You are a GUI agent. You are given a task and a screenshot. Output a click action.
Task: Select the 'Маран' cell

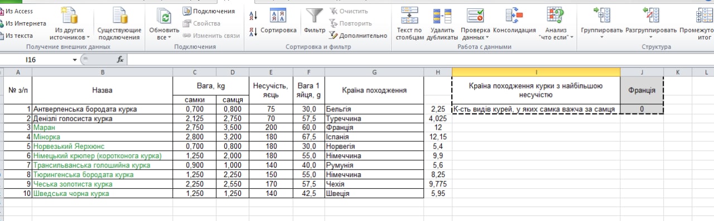102,127
